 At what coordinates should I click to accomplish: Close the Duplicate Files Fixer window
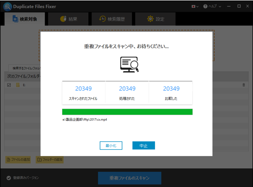[x=248, y=6]
